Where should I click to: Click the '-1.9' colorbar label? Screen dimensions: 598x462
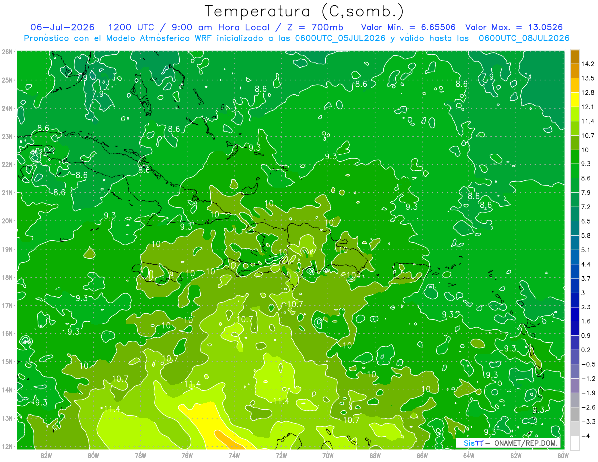pyautogui.click(x=588, y=393)
